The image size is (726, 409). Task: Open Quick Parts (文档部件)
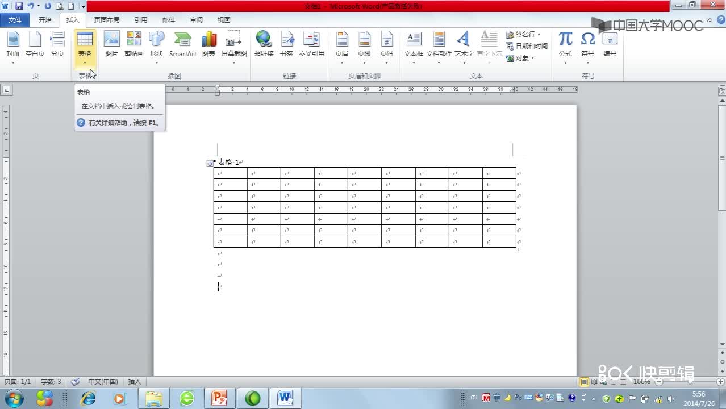click(439, 47)
